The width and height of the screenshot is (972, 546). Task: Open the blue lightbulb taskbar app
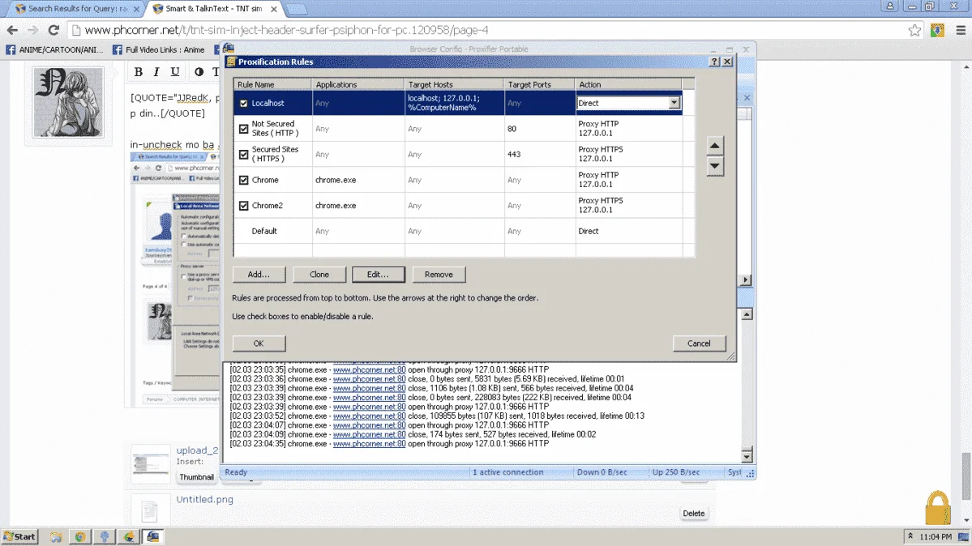104,537
